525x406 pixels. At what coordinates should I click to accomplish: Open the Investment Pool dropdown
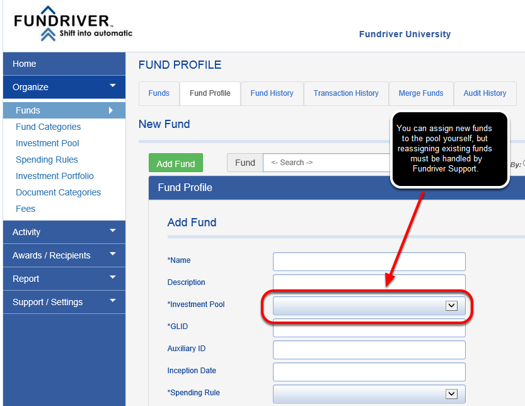pos(369,306)
